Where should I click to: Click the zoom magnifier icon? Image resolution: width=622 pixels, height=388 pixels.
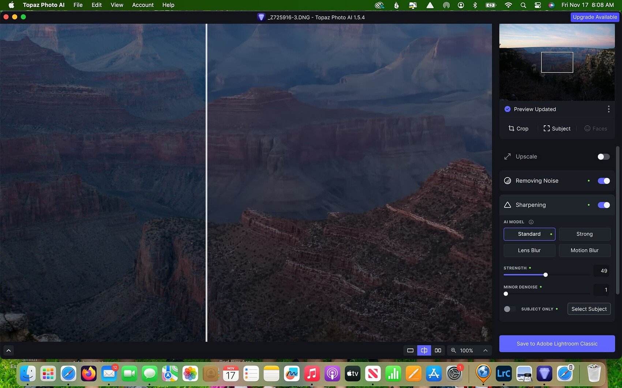453,350
